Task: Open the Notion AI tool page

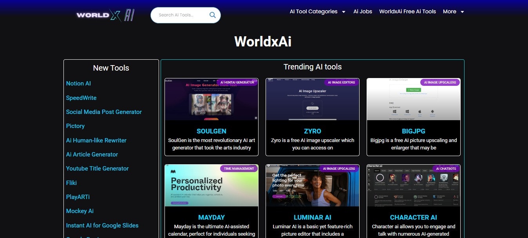Action: (78, 83)
